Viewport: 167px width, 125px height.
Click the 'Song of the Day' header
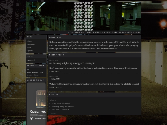point(35,80)
